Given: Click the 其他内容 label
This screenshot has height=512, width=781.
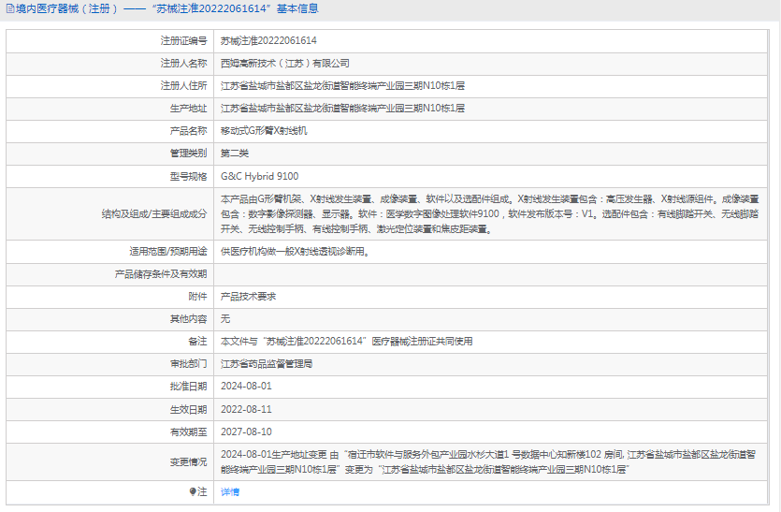Looking at the screenshot, I should click(188, 319).
